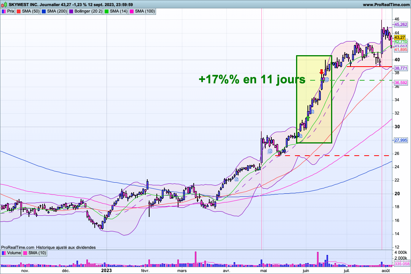This screenshot has height=274, width=411.
Task: Click the Historique ajusté aux dividendes note
Action: point(66,247)
